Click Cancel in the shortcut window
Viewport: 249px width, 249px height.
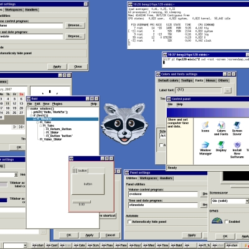click(110, 235)
